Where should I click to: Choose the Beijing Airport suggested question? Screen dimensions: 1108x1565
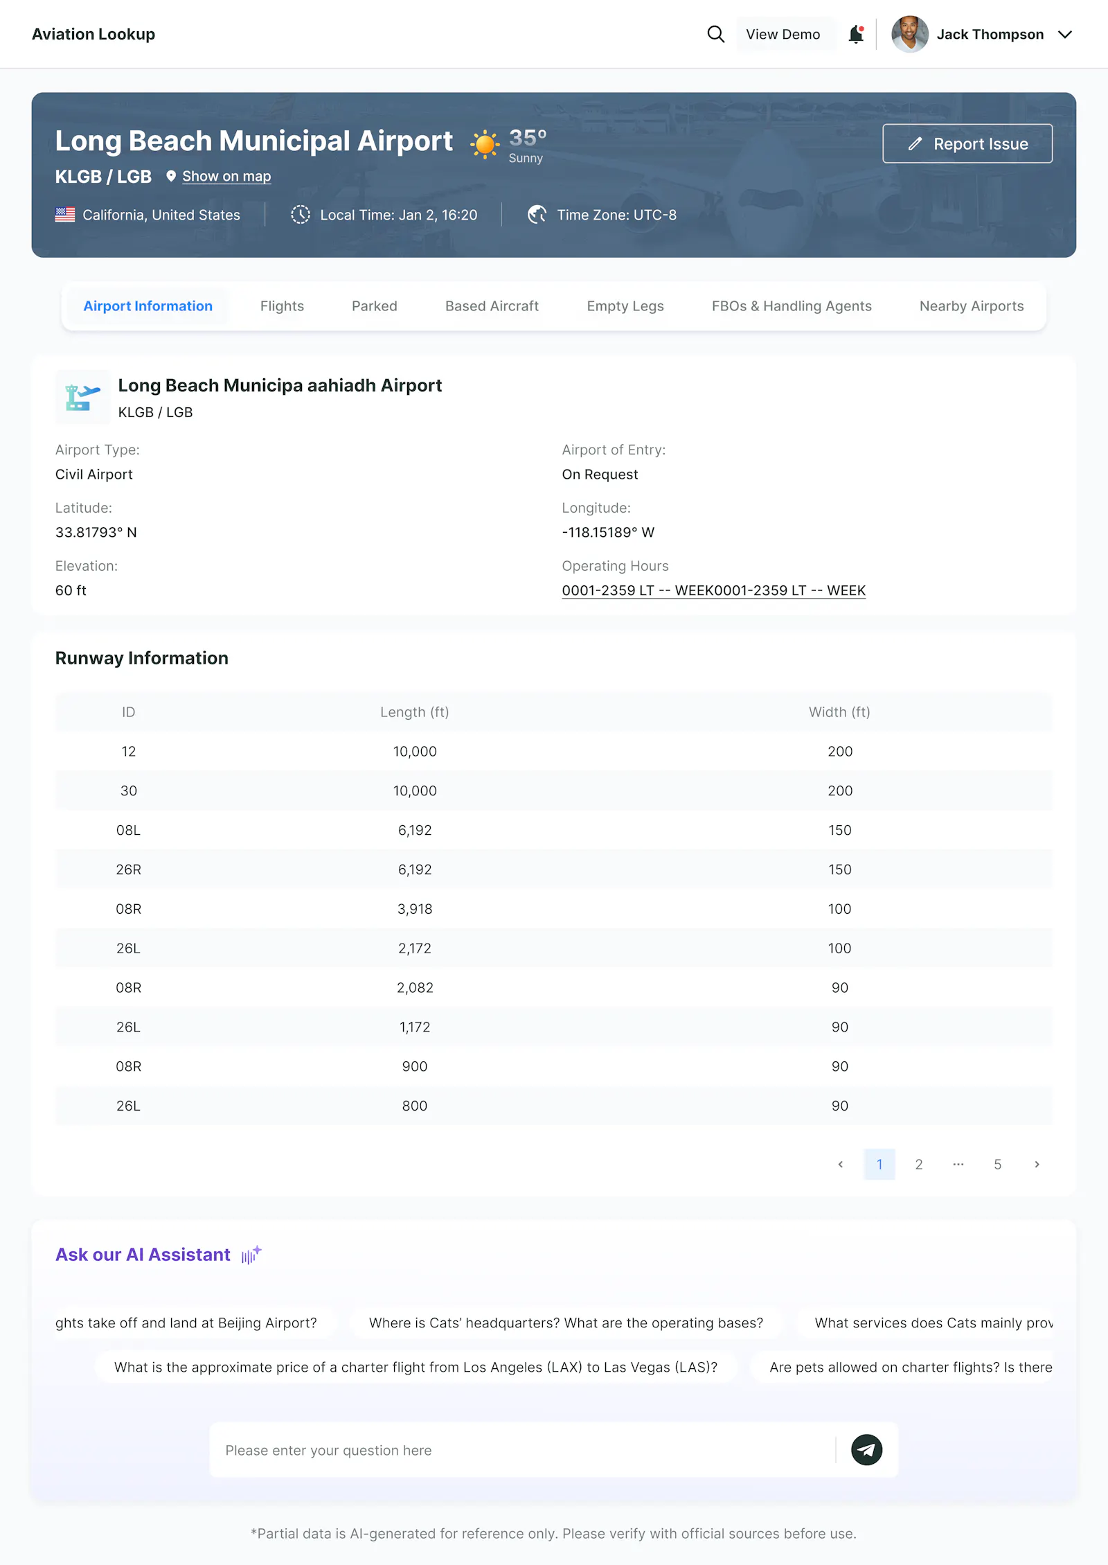tap(196, 1323)
